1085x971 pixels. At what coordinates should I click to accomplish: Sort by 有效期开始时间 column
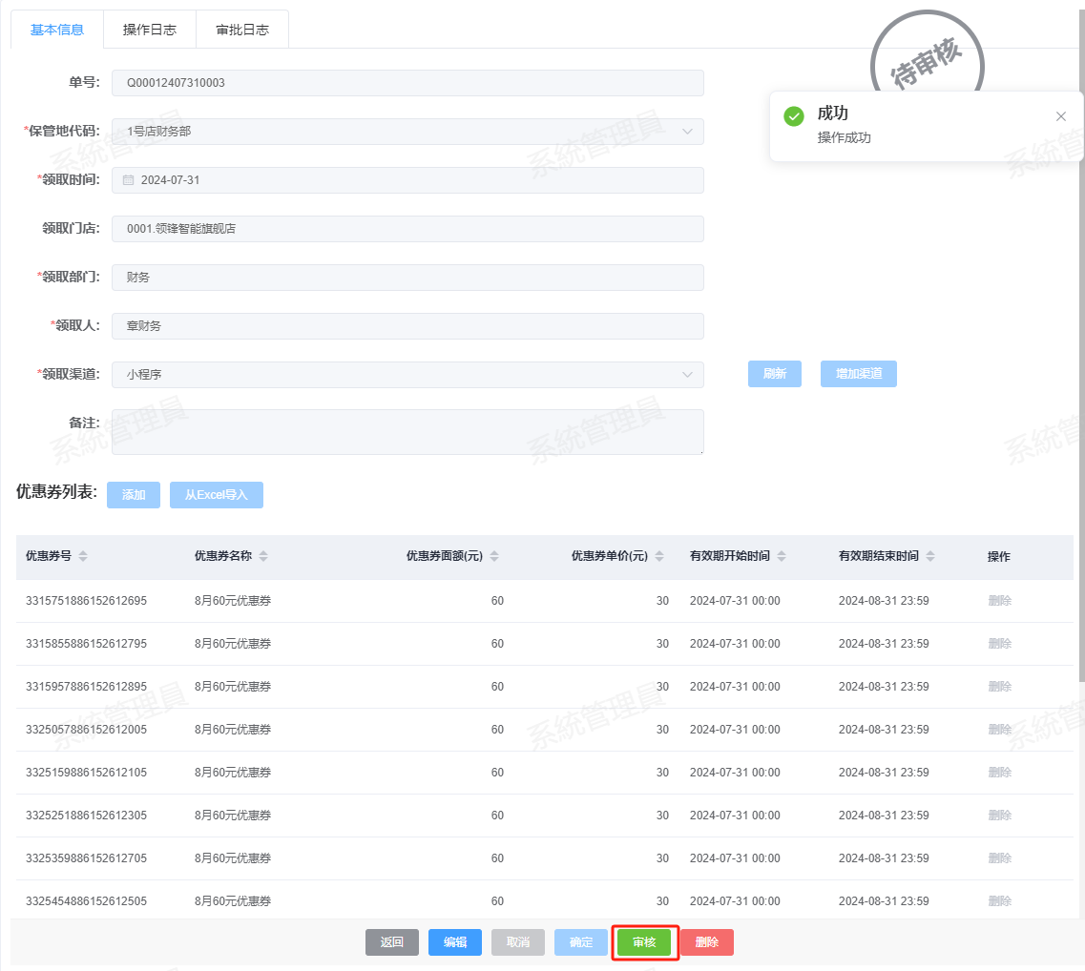[x=782, y=556]
